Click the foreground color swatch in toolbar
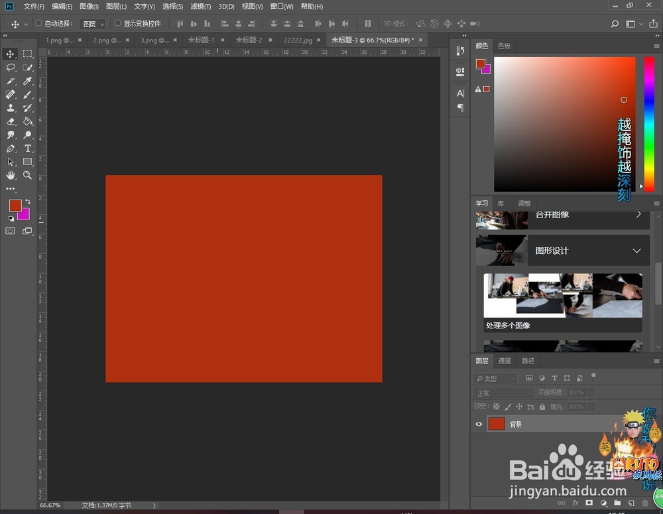Screen dimensions: 663x514 coord(15,205)
